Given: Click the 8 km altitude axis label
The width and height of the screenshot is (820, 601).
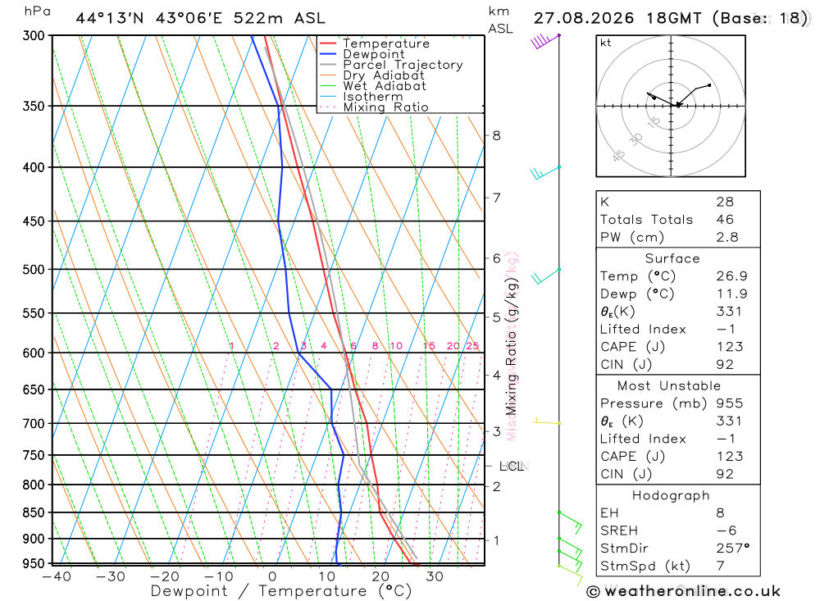Looking at the screenshot, I should 496,135.
